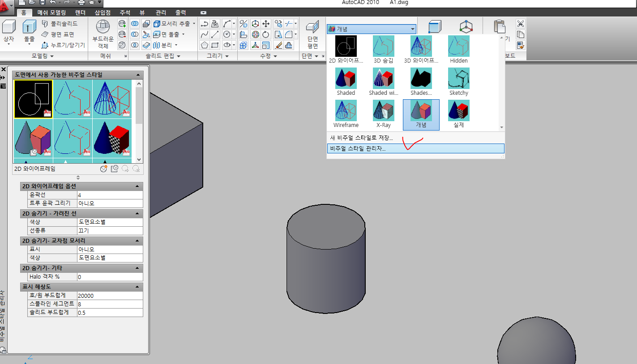Click the save icon in quick access toolbar

(42, 3)
